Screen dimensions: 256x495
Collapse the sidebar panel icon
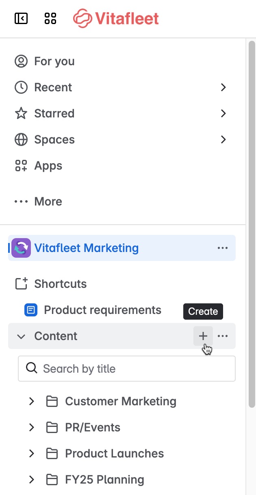[x=21, y=18]
